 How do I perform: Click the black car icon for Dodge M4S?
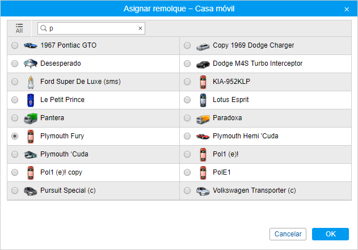pos(203,63)
